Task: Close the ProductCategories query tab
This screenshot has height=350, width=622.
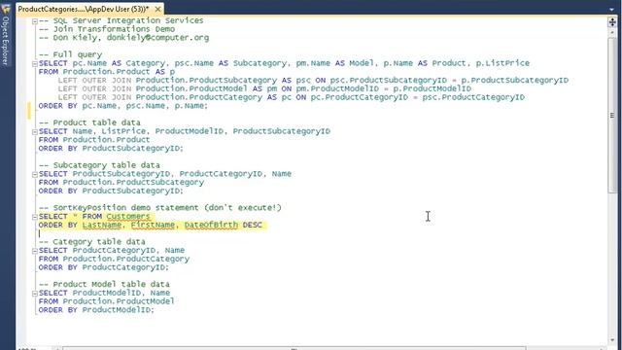Action: click(x=157, y=9)
